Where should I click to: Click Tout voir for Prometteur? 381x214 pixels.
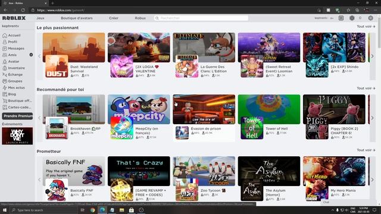point(366,150)
